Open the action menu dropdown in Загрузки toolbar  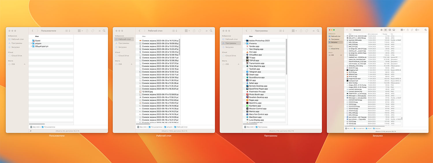[x=417, y=30]
